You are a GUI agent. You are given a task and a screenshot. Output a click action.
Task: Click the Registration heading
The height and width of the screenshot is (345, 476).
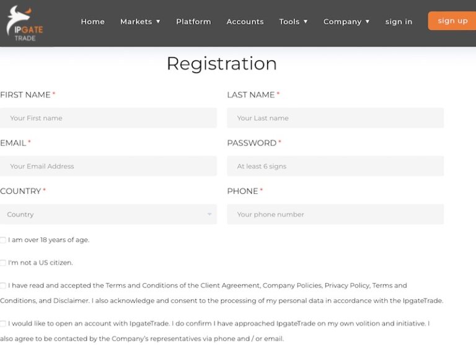pyautogui.click(x=222, y=63)
